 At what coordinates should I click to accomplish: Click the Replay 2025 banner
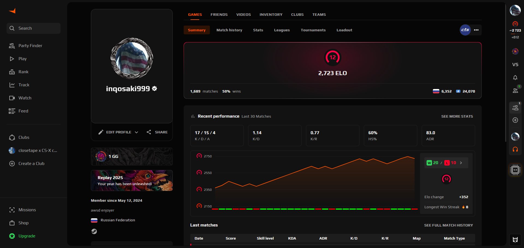[x=132, y=180]
